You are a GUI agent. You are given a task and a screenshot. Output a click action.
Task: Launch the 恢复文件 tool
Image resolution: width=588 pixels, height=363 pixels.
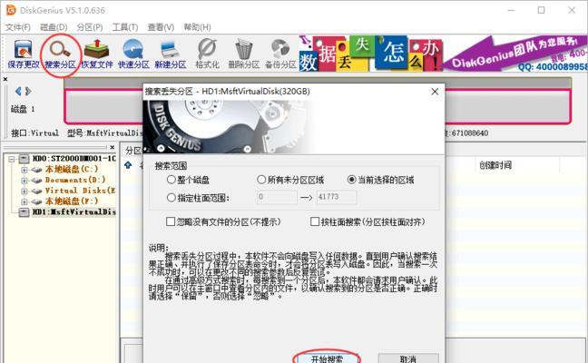pyautogui.click(x=97, y=54)
